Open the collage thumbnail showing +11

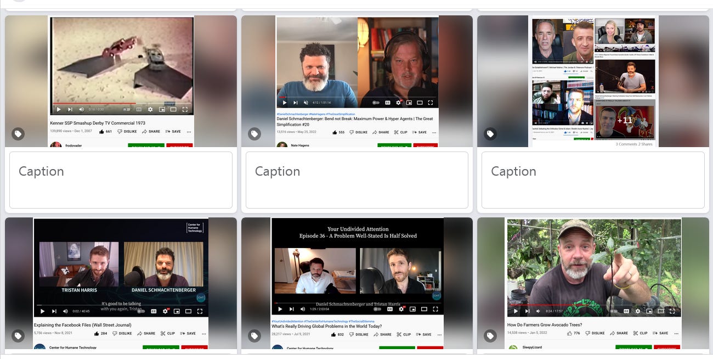[593, 81]
